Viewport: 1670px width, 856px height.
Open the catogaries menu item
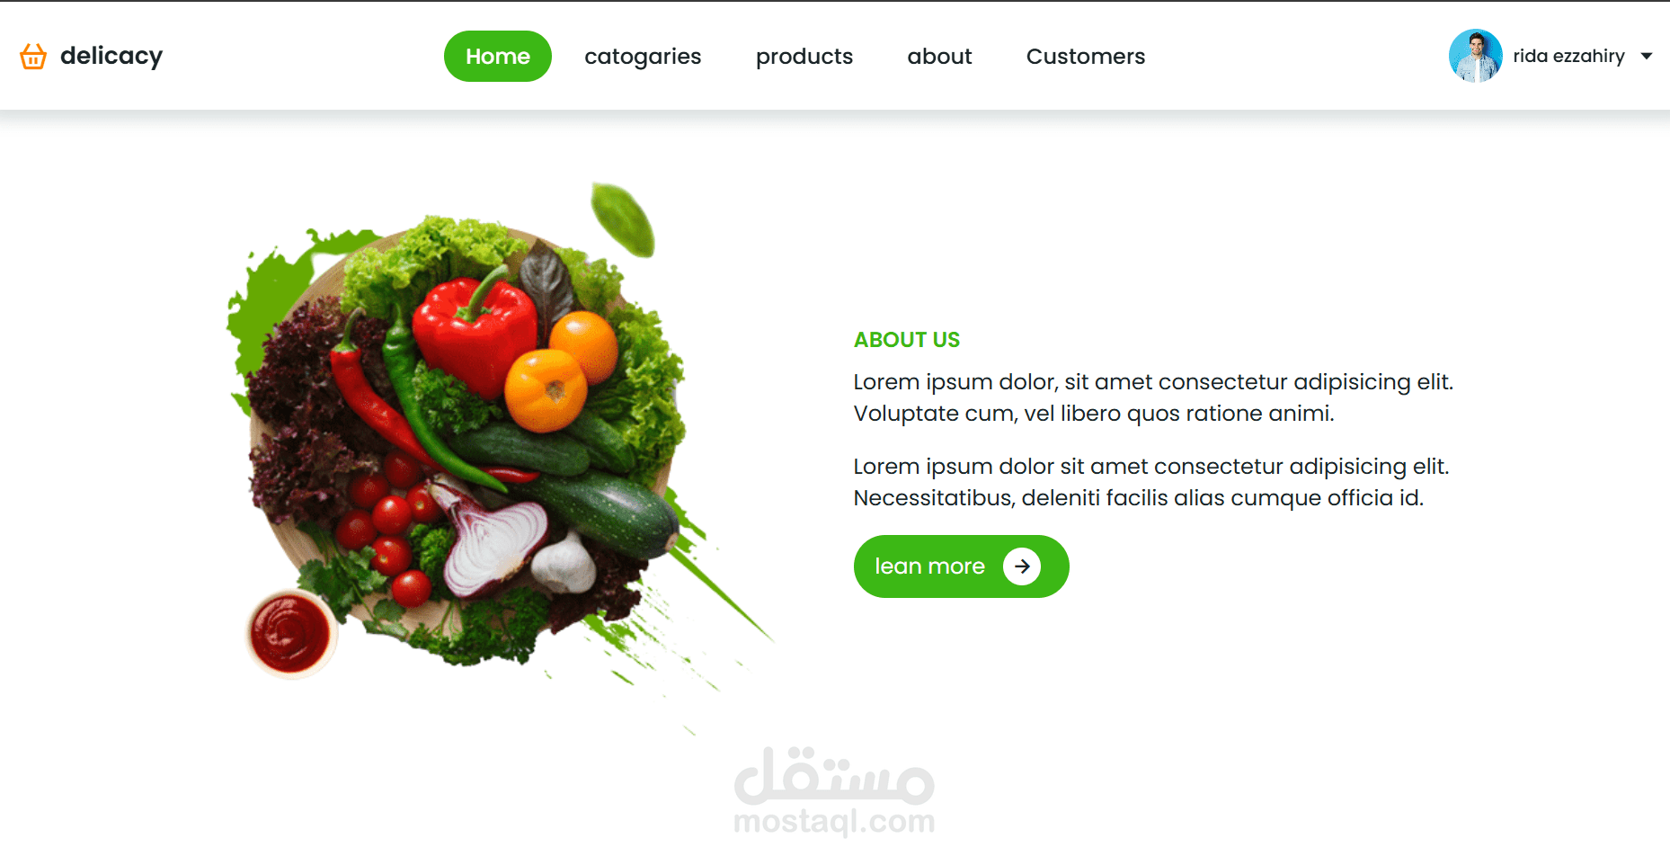643,57
